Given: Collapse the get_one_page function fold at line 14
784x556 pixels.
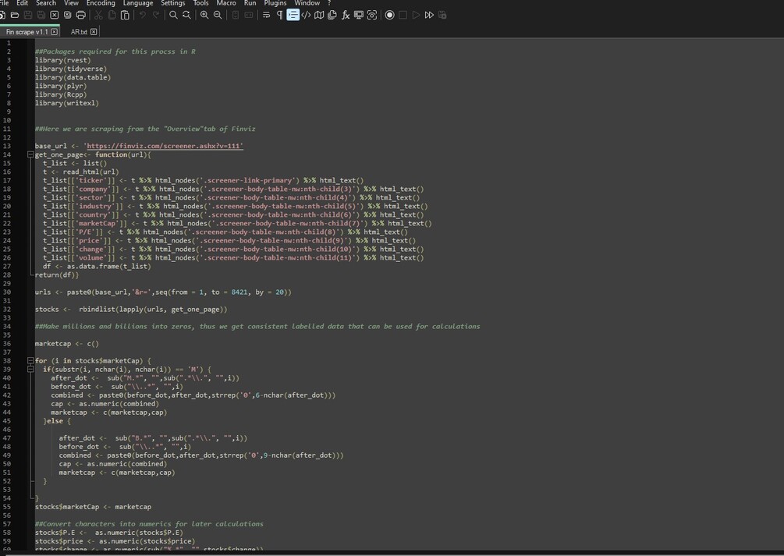Looking at the screenshot, I should click(30, 154).
